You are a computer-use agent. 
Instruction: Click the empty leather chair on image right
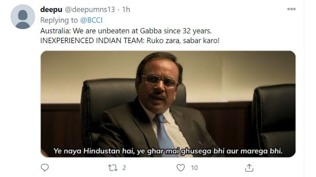point(273,120)
